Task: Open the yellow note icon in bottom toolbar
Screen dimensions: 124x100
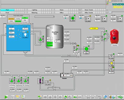Action: pos(18,97)
